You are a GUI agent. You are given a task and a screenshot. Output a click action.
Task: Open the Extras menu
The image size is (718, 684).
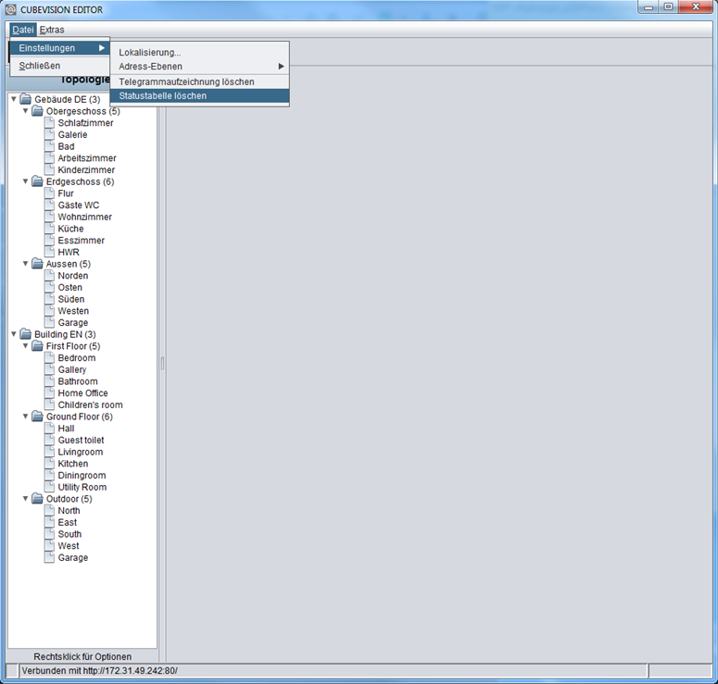point(52,30)
